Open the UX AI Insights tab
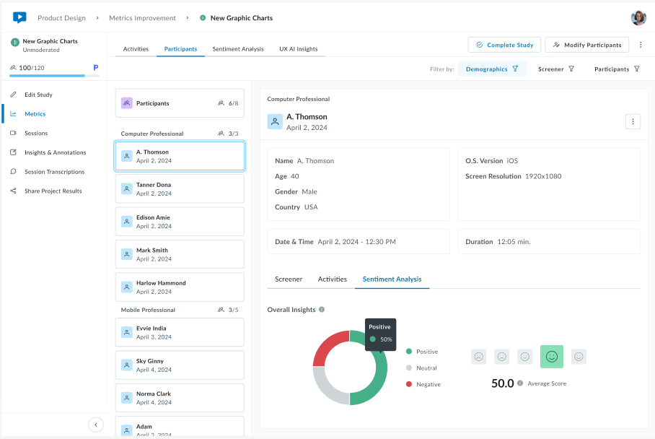655x439 pixels. (x=299, y=49)
